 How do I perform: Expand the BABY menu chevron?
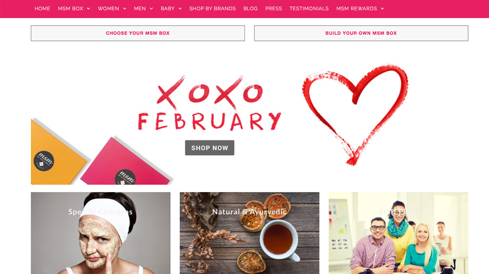(x=180, y=9)
